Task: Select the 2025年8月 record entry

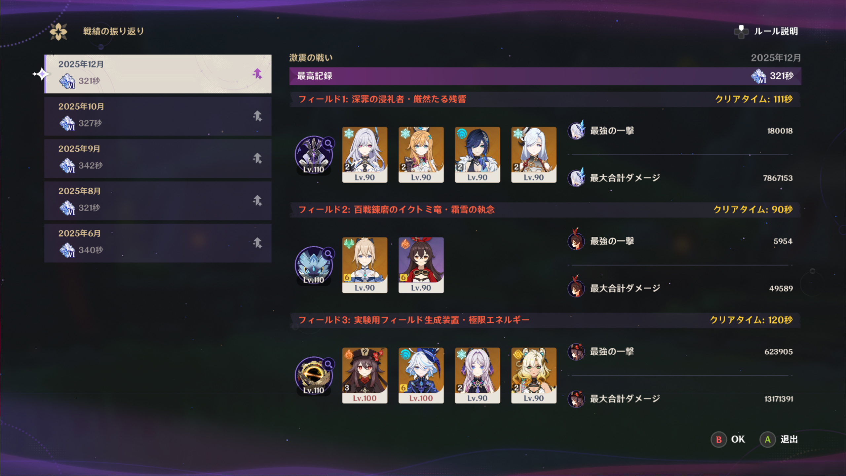Action: 158,201
